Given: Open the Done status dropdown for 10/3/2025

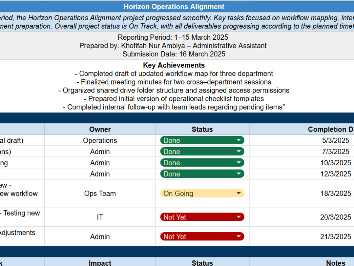Looking at the screenshot, I should click(202, 163).
